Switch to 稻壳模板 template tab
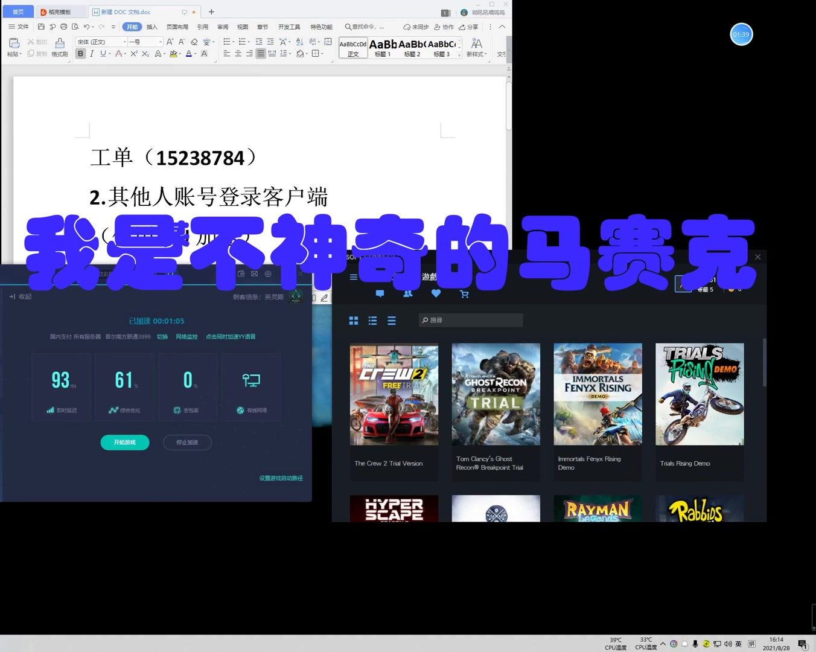 59,12
